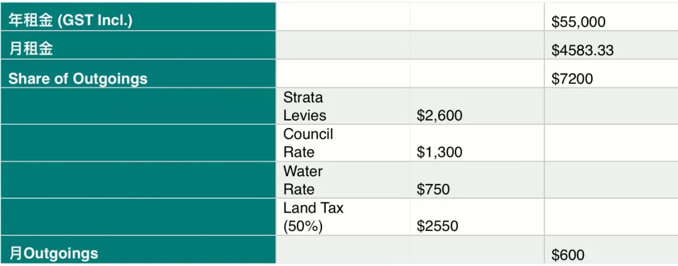This screenshot has width=678, height=266.
Task: Select the 月Outgoings row label
Action: 138,250
